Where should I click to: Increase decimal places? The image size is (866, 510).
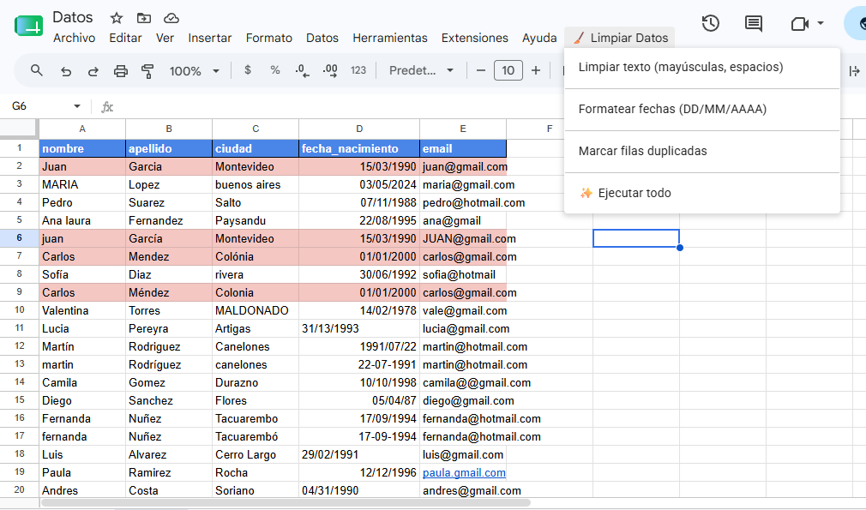click(x=330, y=70)
